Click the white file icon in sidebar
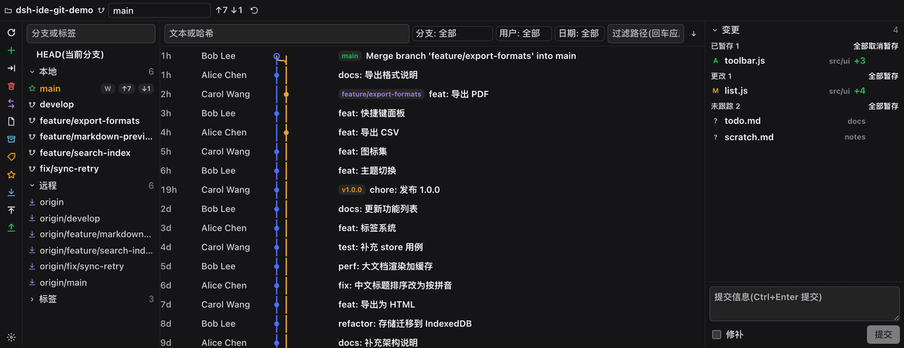Viewport: 904px width, 348px height. [11, 121]
